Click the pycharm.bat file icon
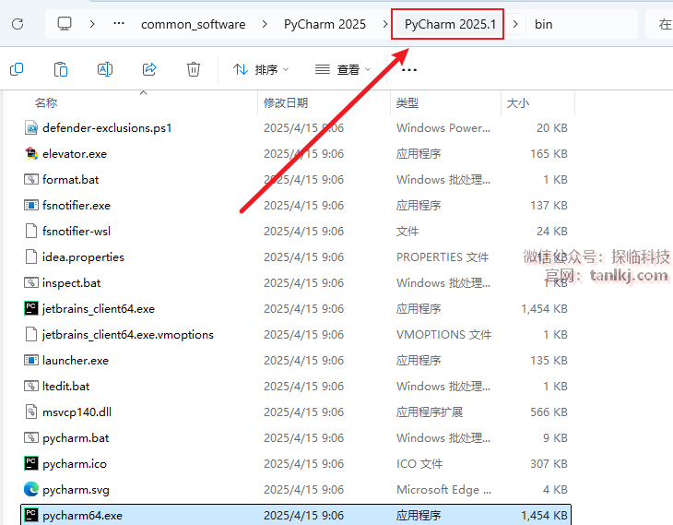 (31, 437)
